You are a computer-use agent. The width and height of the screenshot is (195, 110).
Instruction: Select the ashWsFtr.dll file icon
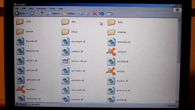point(66,80)
